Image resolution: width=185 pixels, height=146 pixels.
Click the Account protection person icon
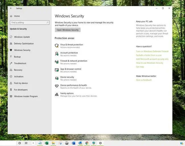57,54
